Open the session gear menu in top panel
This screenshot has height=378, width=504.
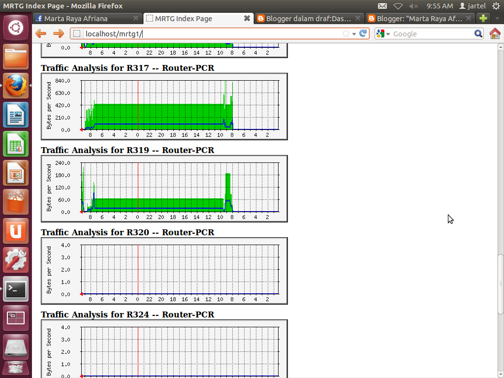497,6
